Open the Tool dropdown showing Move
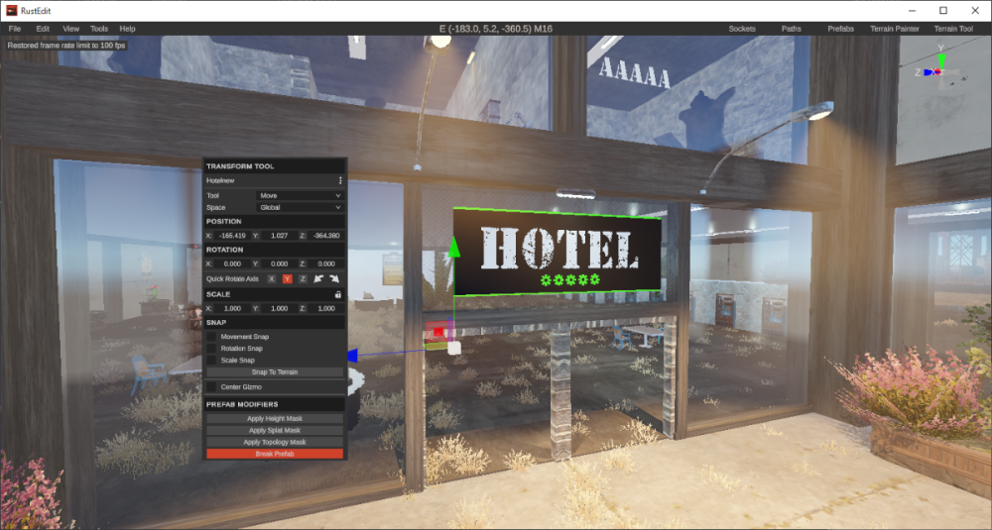The image size is (992, 530). pyautogui.click(x=300, y=196)
